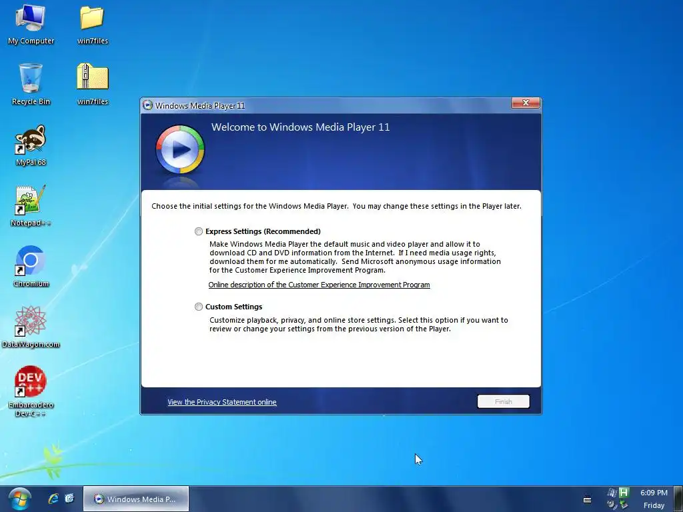The image size is (683, 512).
Task: Click the Show Desktop quick launch icon
Action: pyautogui.click(x=69, y=499)
